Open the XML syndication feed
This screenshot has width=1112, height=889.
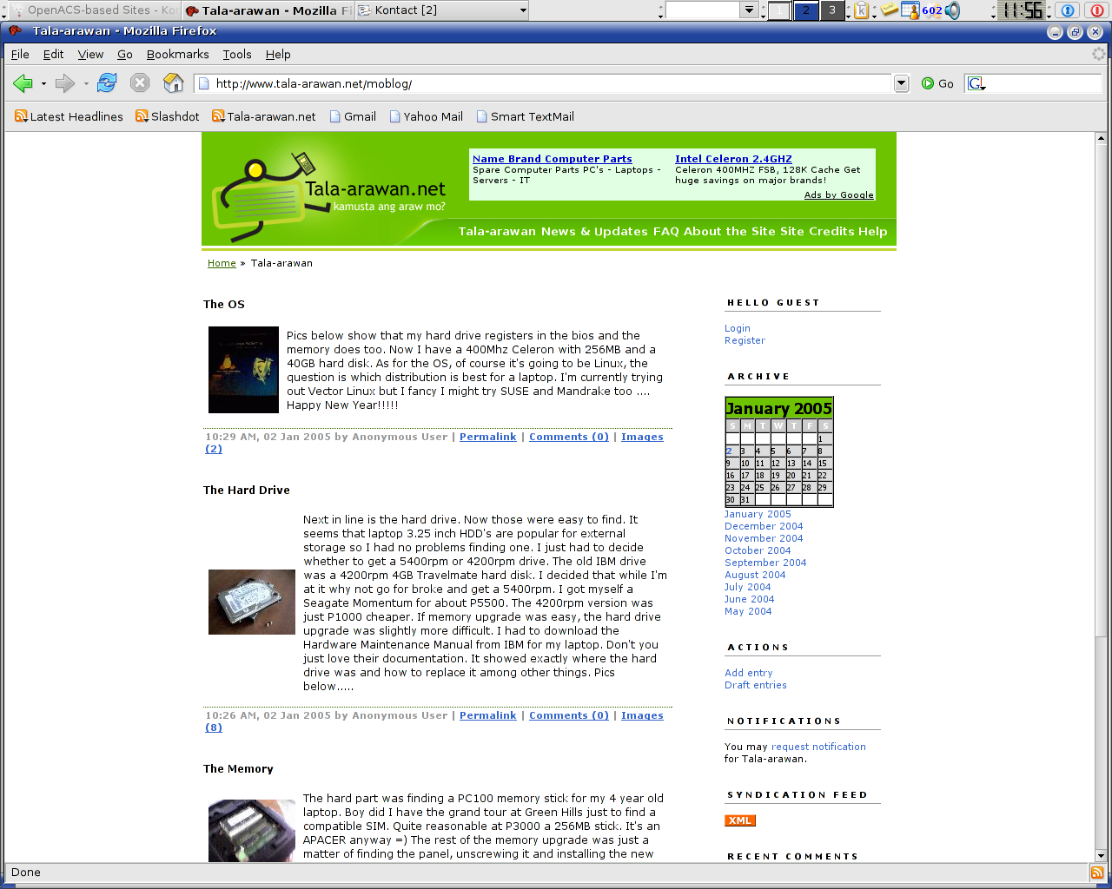click(739, 820)
